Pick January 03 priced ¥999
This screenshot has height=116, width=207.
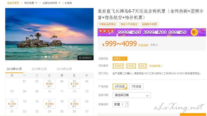pos(49,84)
